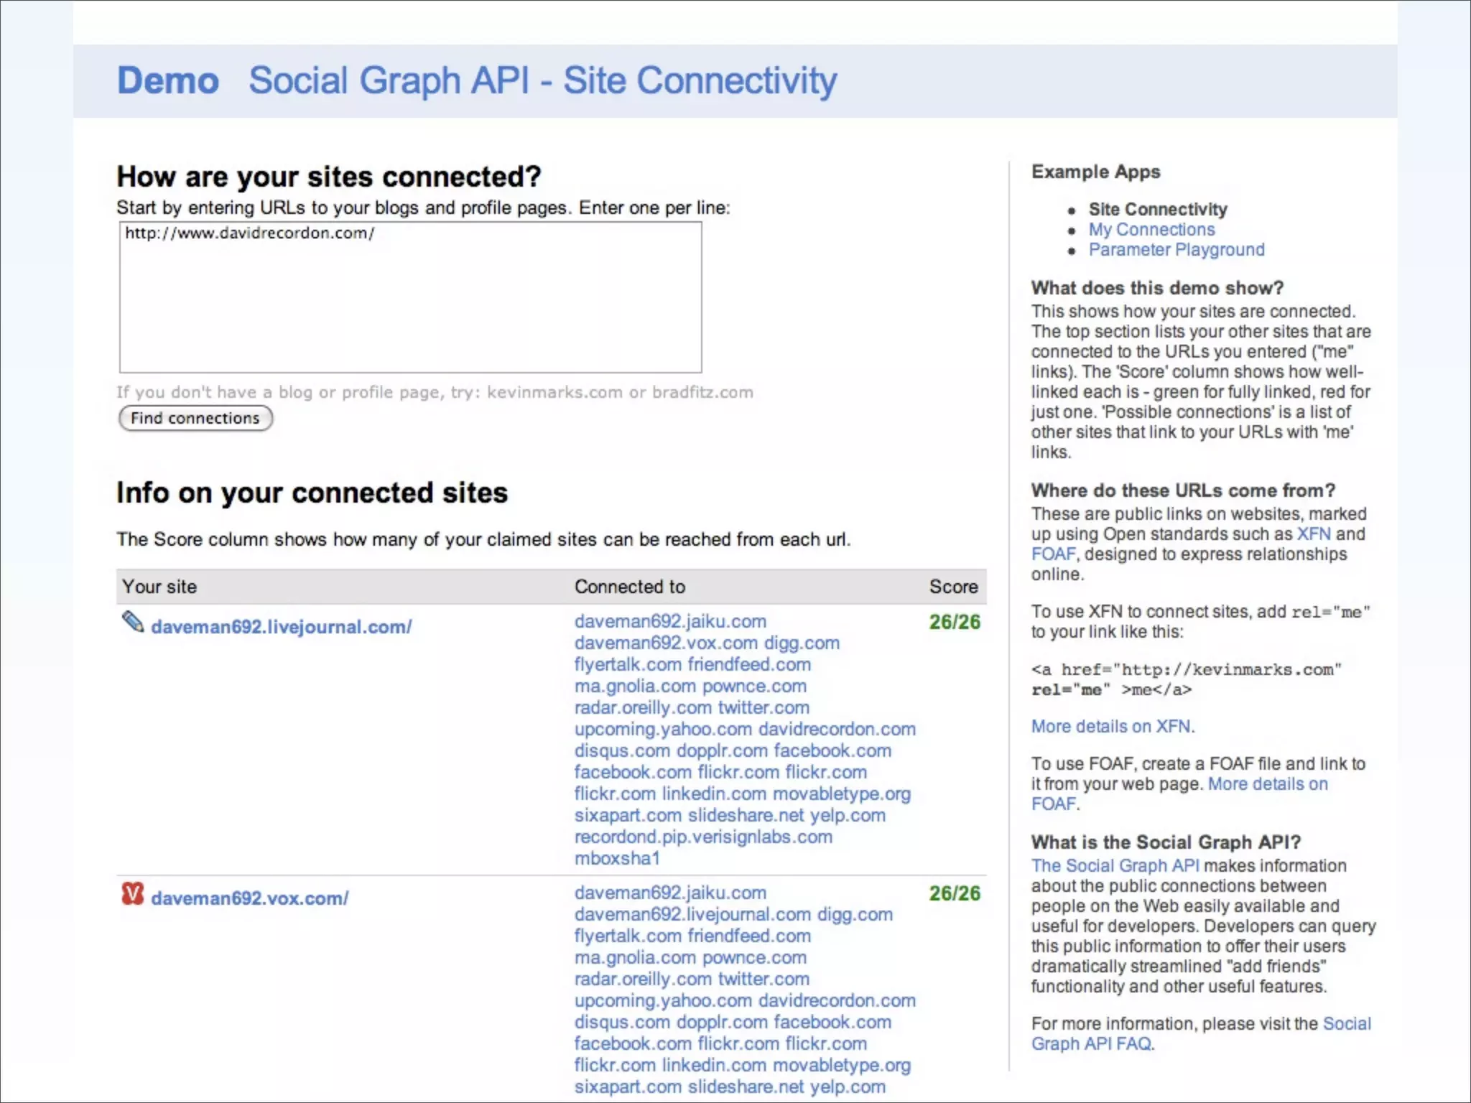Click the Your site column header

coord(159,587)
